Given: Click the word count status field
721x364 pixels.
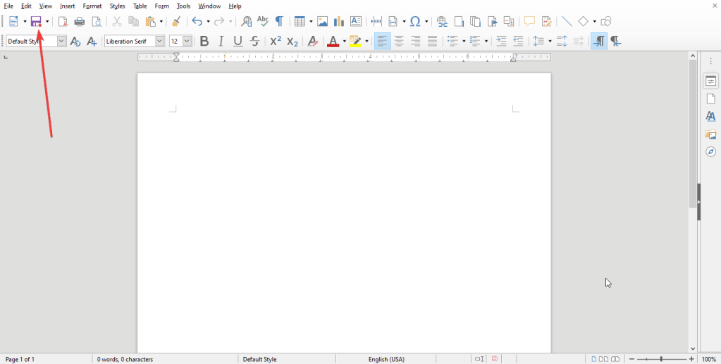Looking at the screenshot, I should 125,359.
